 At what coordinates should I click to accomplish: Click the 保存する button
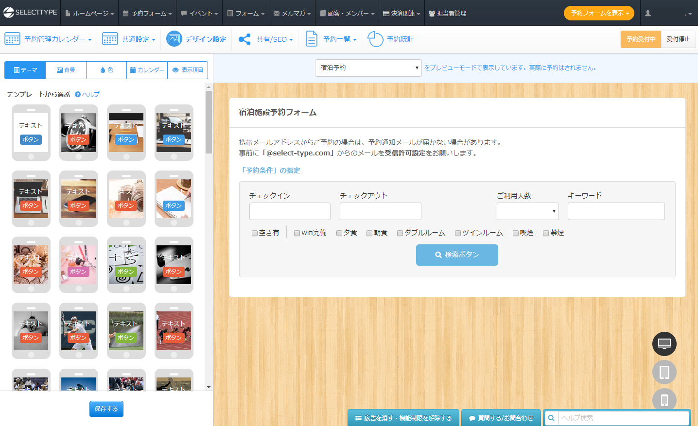[x=106, y=409]
